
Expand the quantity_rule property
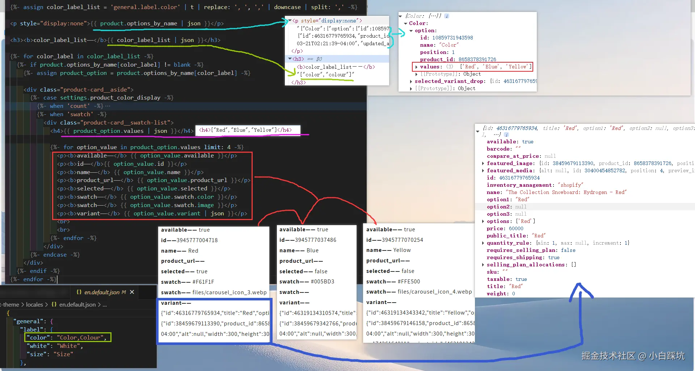click(x=483, y=243)
